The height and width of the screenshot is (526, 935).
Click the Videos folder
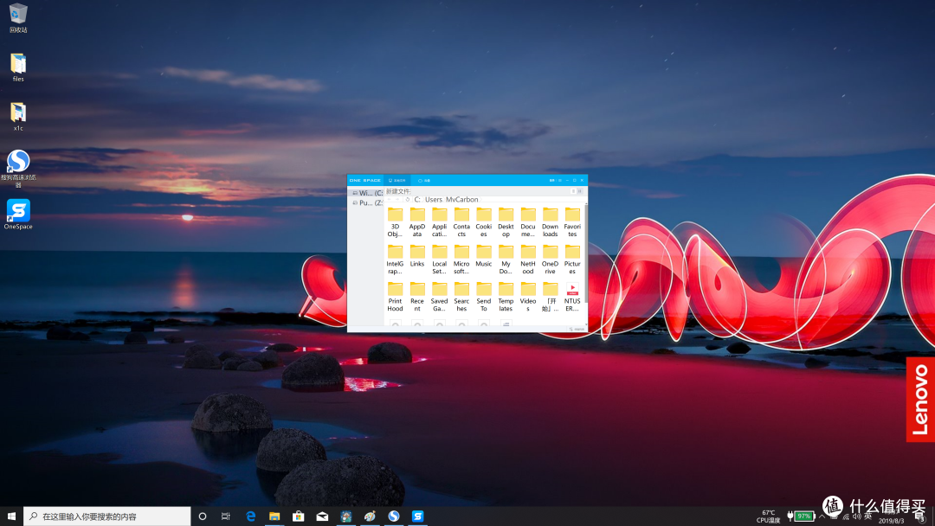tap(528, 297)
